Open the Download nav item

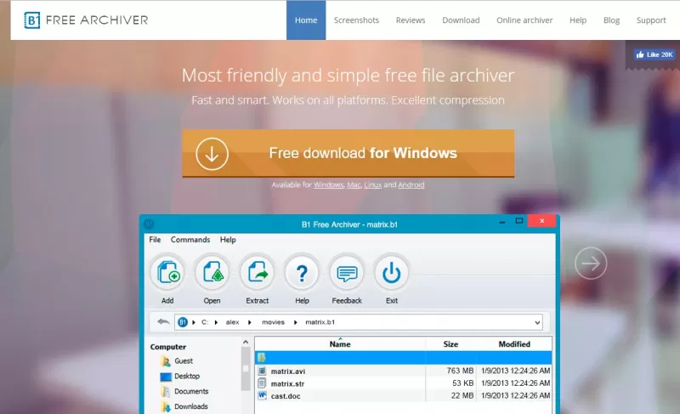click(461, 20)
